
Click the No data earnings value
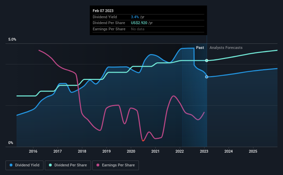pos(138,29)
